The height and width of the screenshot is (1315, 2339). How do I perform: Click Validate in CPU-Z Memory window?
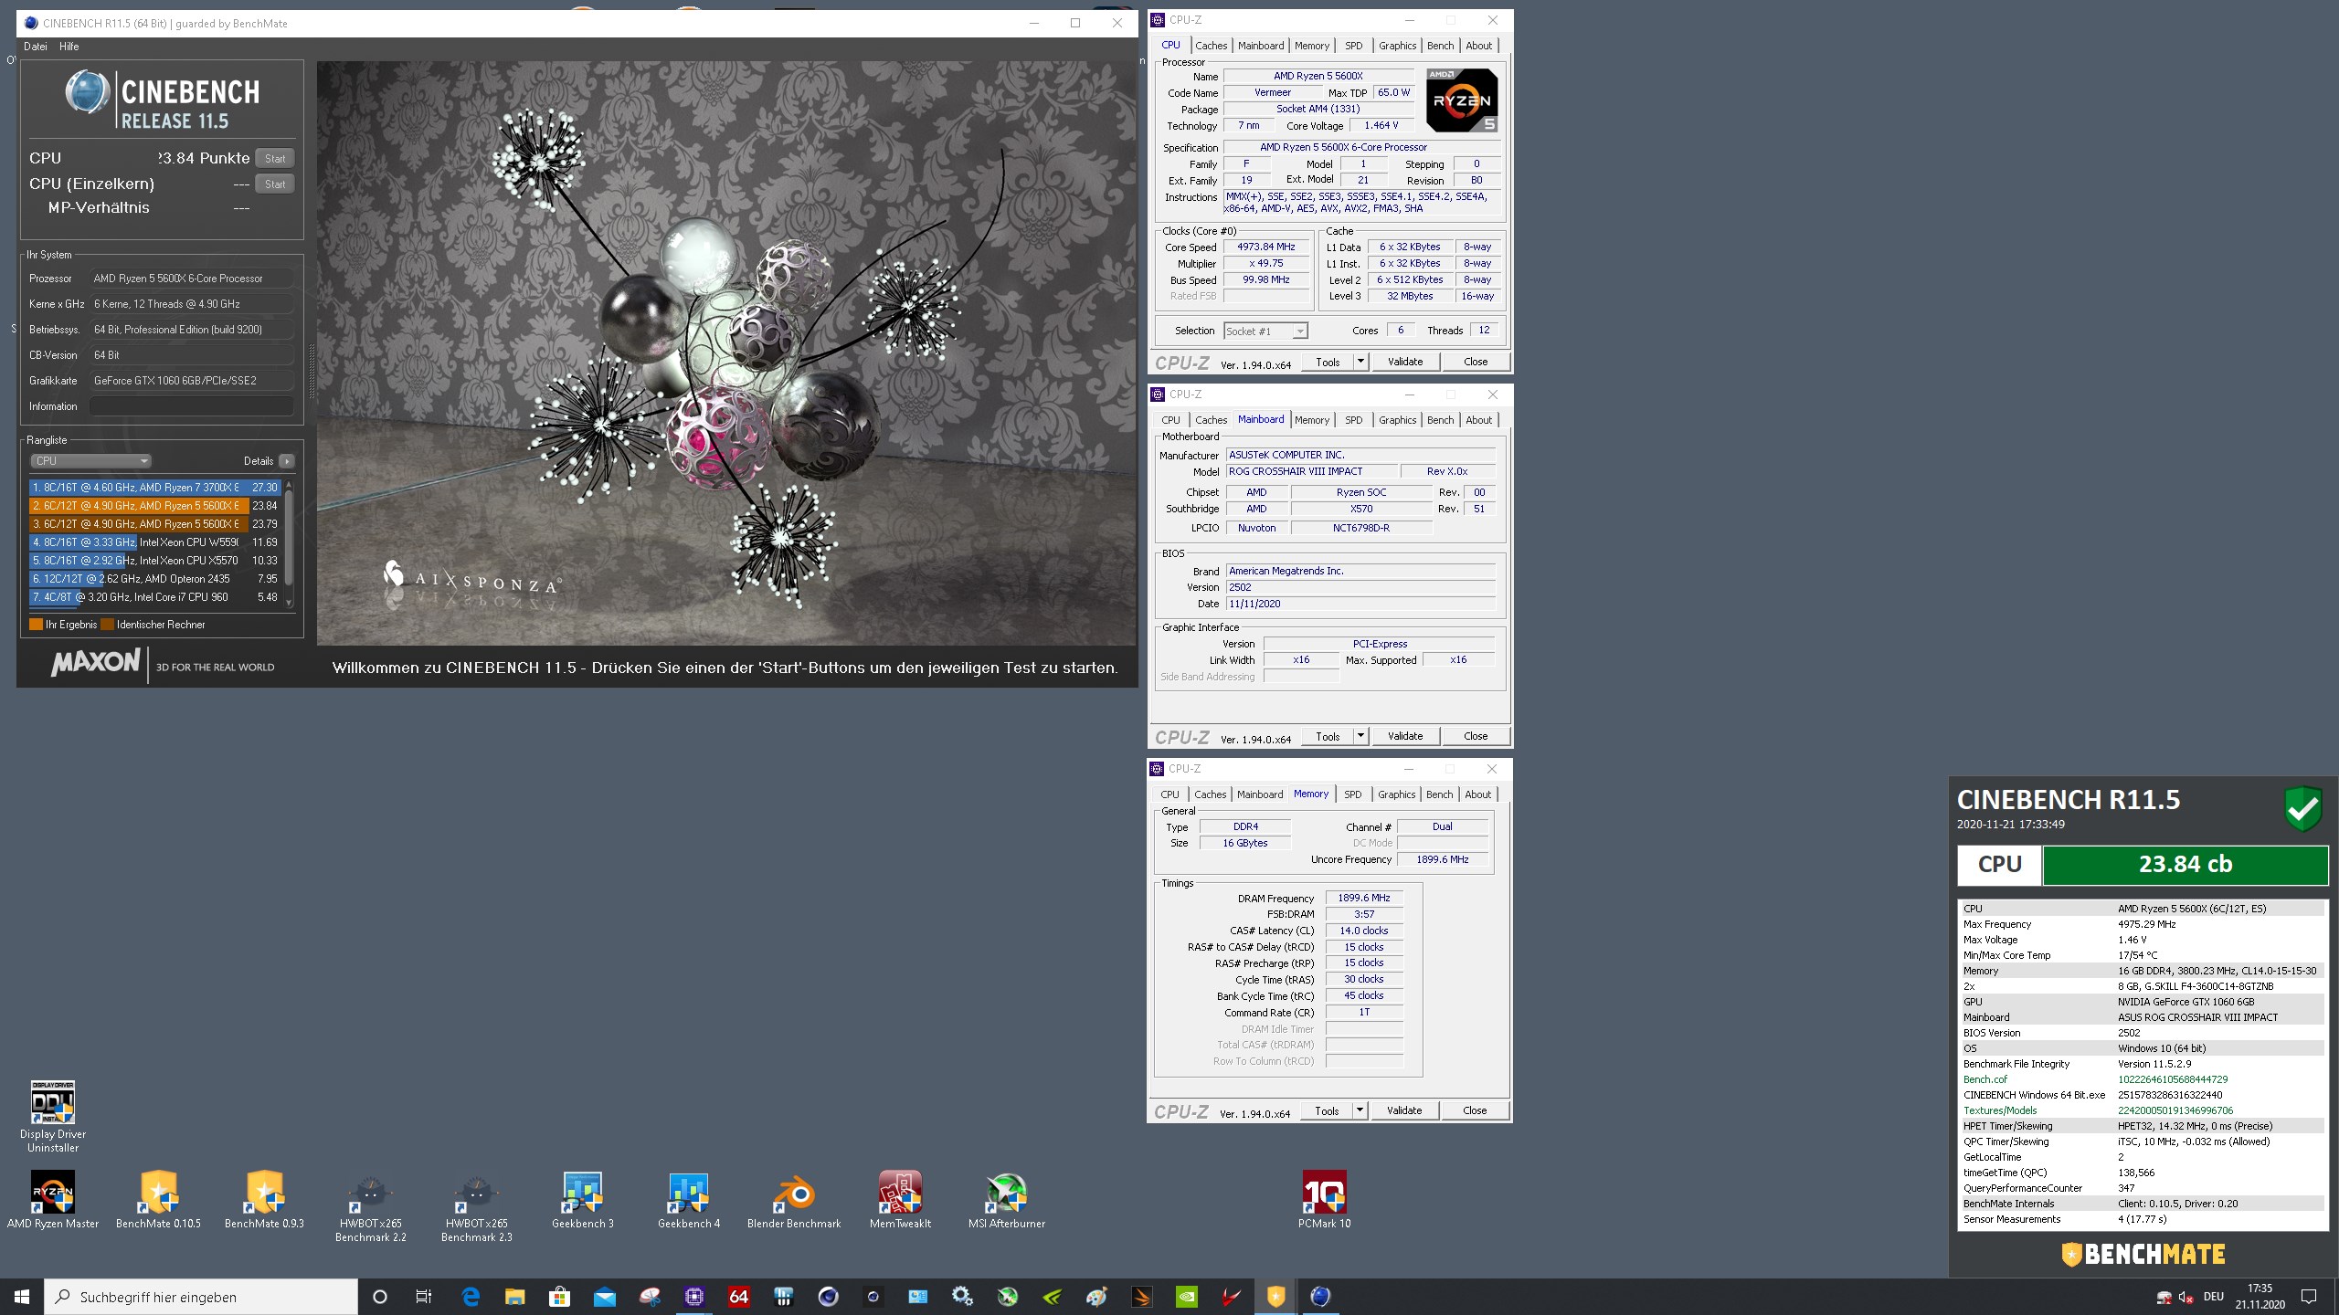click(x=1404, y=1110)
